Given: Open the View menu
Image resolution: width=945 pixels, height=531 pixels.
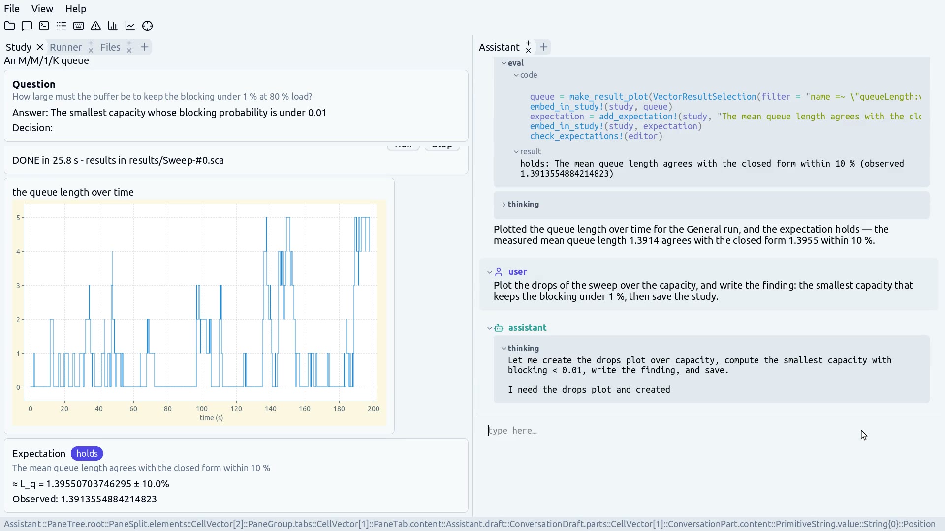Looking at the screenshot, I should point(42,9).
